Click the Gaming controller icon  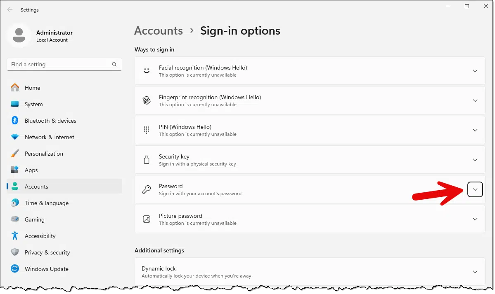click(15, 219)
